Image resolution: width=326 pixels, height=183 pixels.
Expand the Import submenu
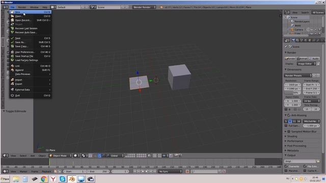tap(31, 80)
